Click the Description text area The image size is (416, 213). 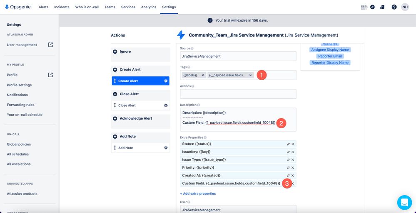coord(238,119)
